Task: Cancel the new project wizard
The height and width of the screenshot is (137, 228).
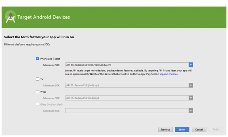Action: pos(199,129)
